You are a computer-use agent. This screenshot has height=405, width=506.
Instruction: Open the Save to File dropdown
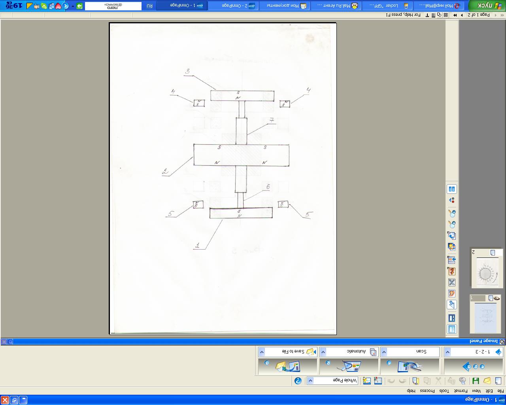coord(261,352)
